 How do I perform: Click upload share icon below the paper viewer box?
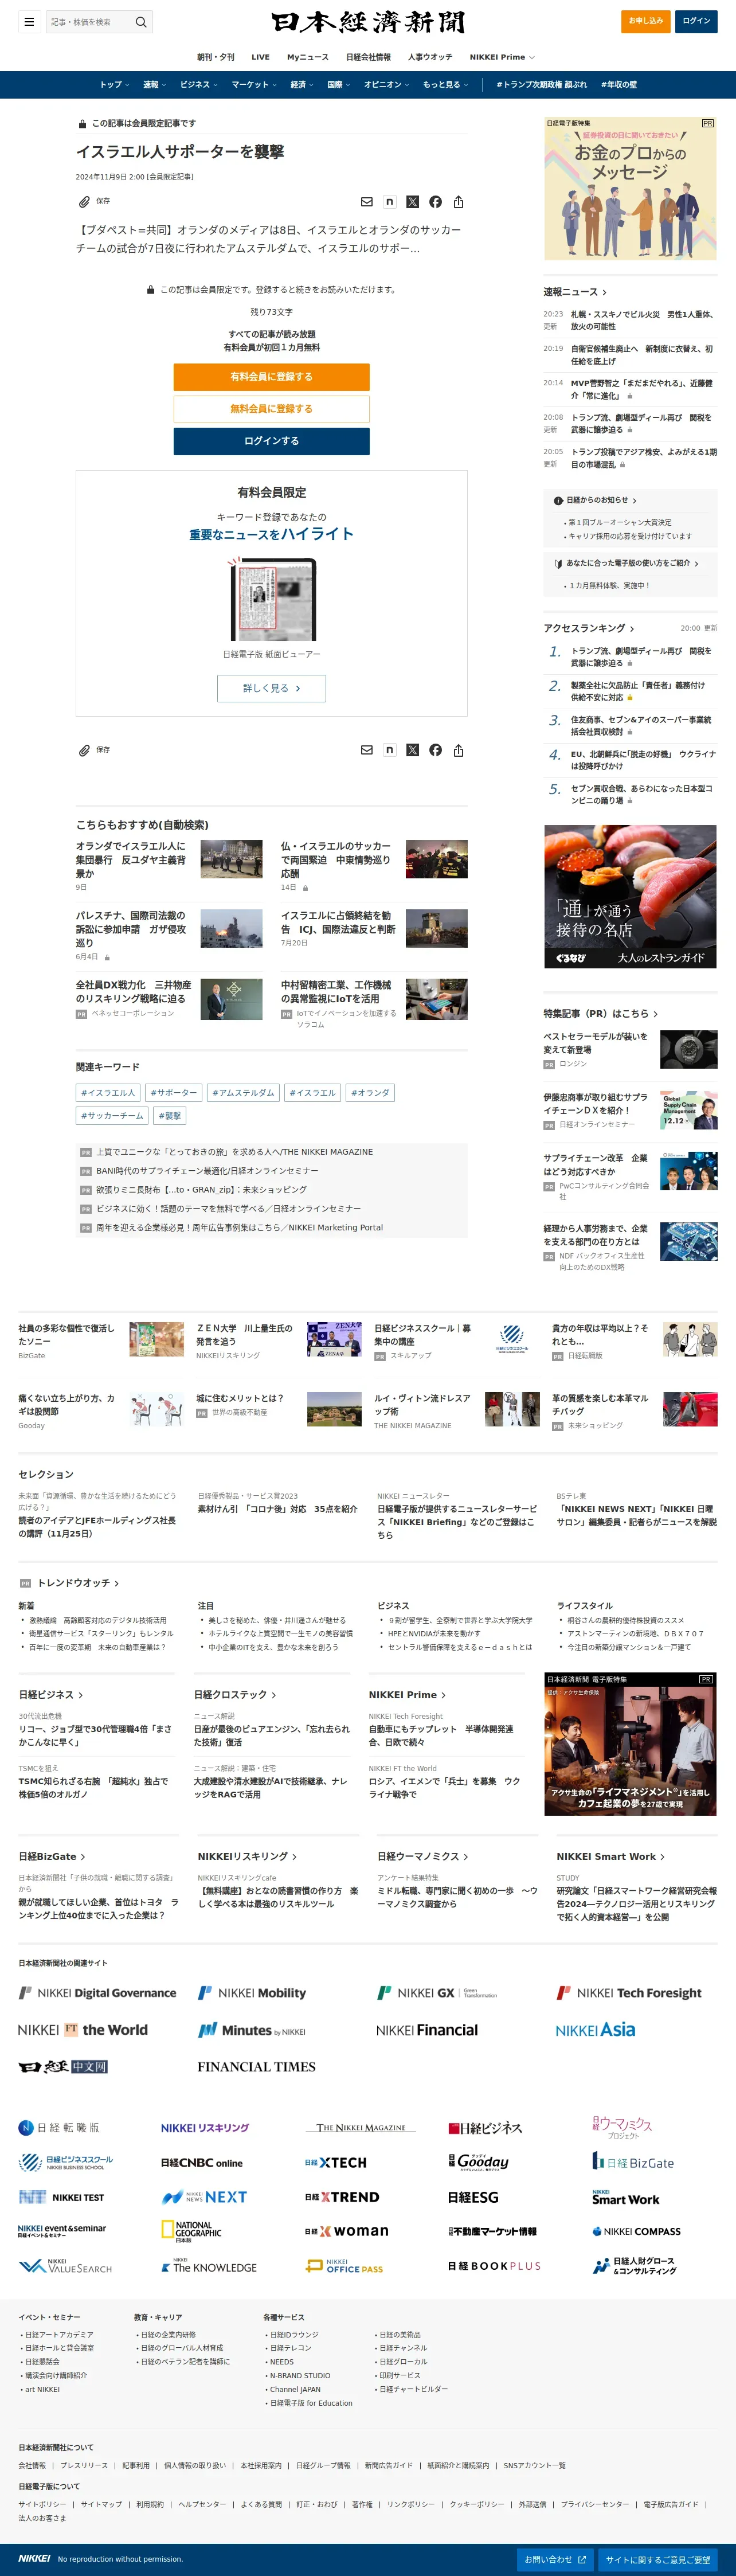(458, 750)
